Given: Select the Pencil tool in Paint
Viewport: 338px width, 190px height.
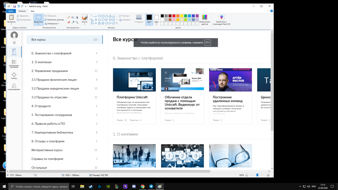Looking at the screenshot, I should (x=69, y=17).
